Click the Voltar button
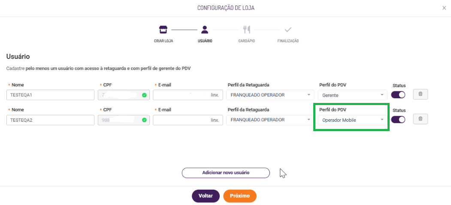The width and height of the screenshot is (451, 205). (x=206, y=196)
